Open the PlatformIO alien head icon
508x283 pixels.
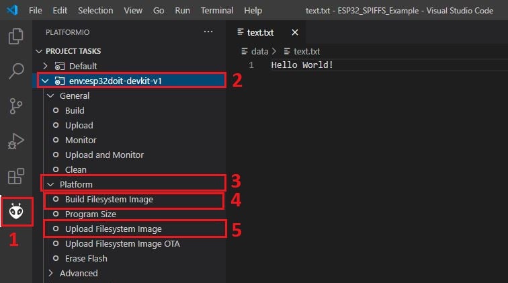pyautogui.click(x=15, y=212)
